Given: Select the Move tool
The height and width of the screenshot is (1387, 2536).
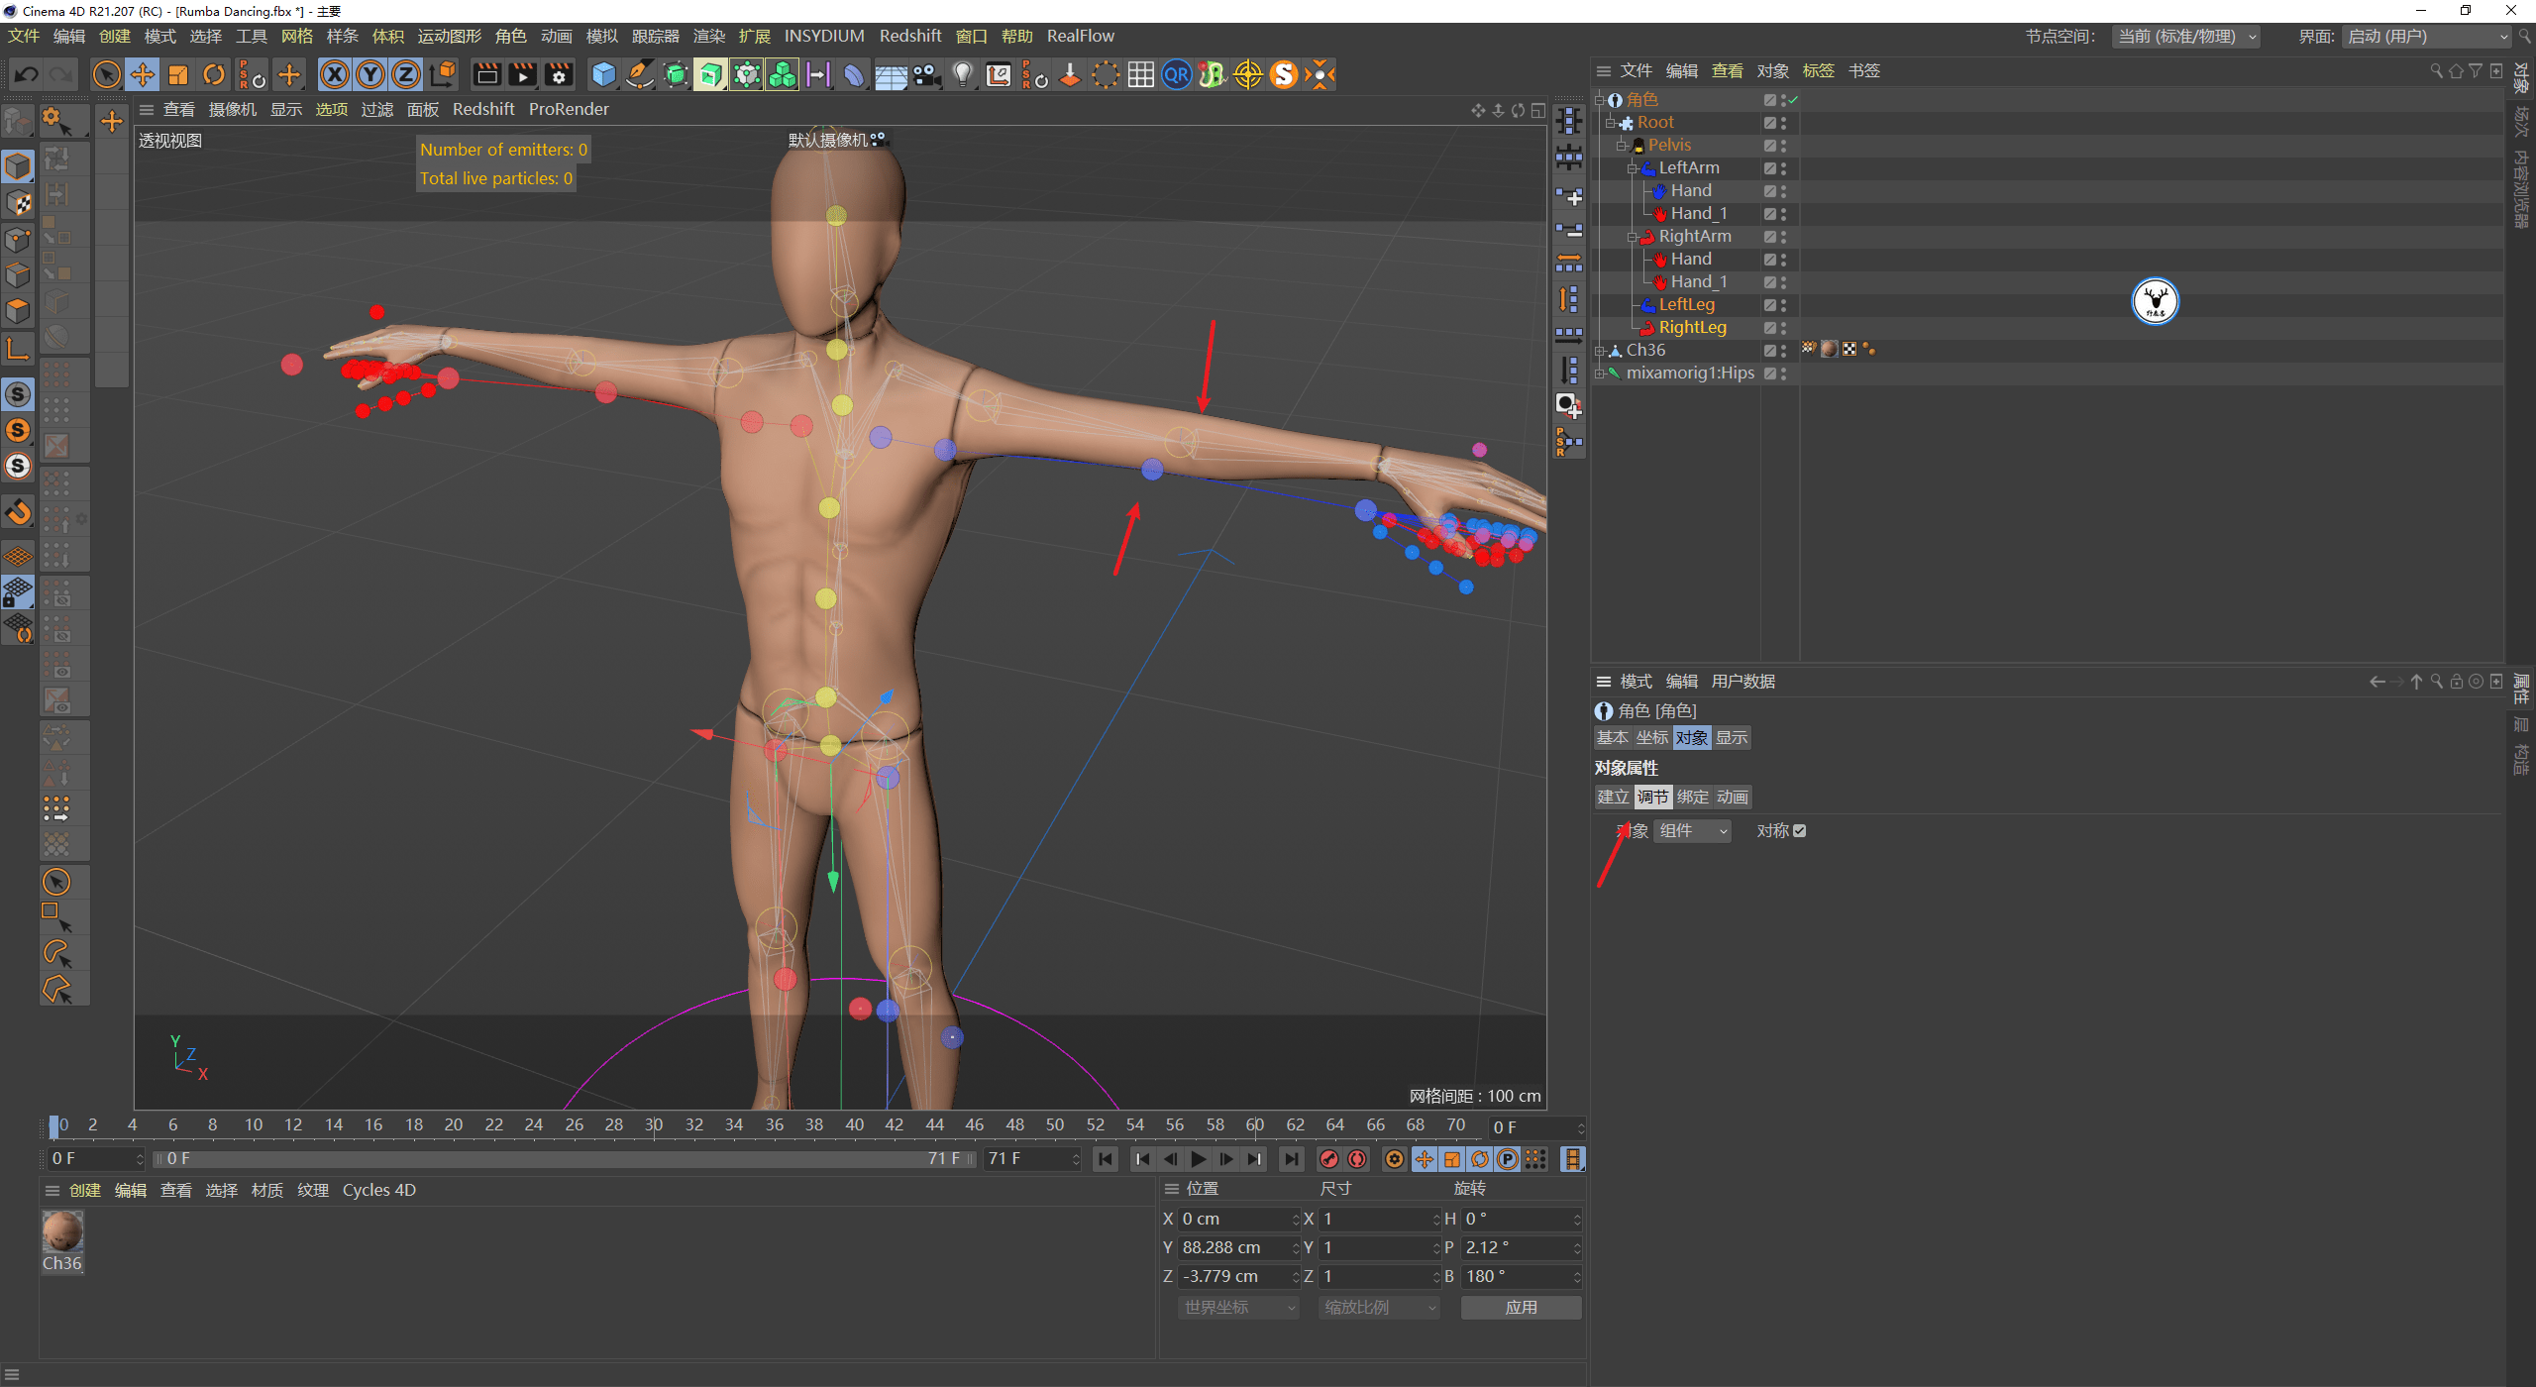Looking at the screenshot, I should pyautogui.click(x=142, y=74).
